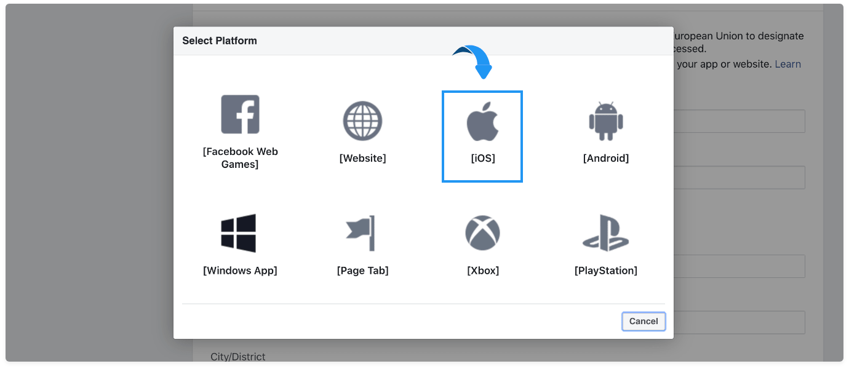The height and width of the screenshot is (369, 849).
Task: Click the [Xbox] label text
Action: 483,271
